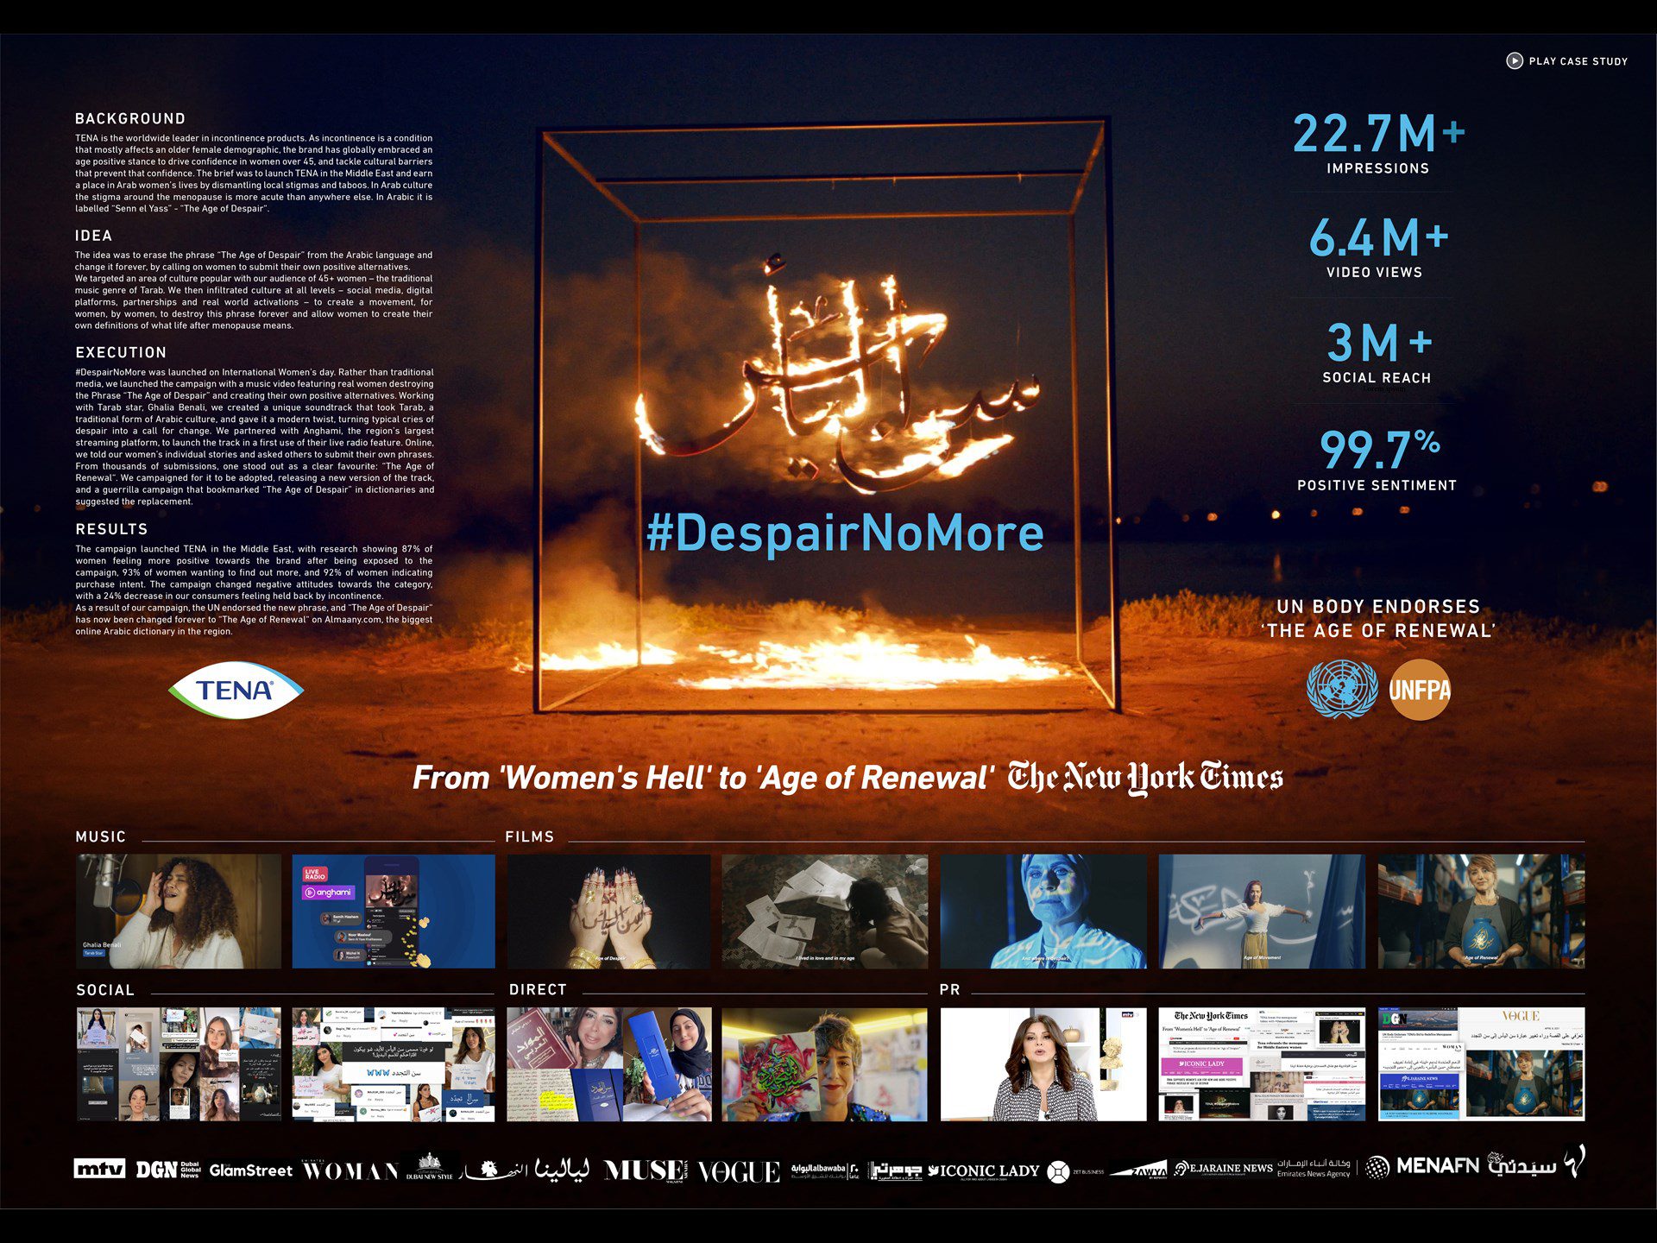Click the TENA brand logo
This screenshot has width=1657, height=1243.
tap(236, 690)
